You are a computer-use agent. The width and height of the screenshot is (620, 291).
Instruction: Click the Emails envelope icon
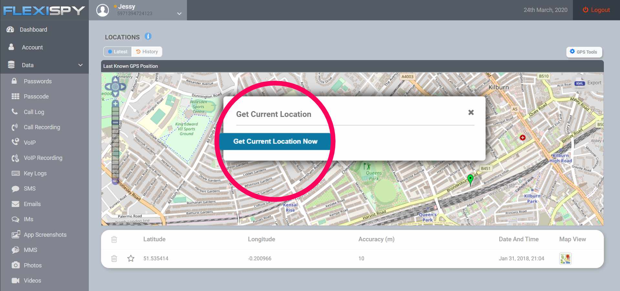coord(15,204)
